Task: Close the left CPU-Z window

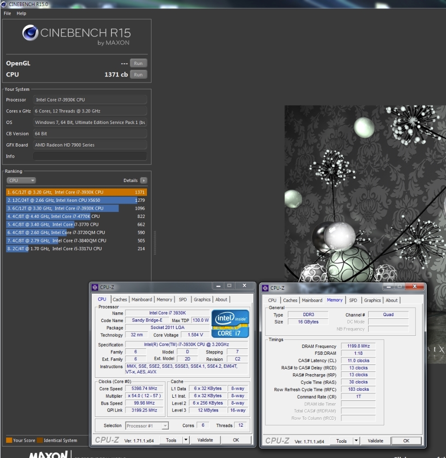Action: pos(245,286)
